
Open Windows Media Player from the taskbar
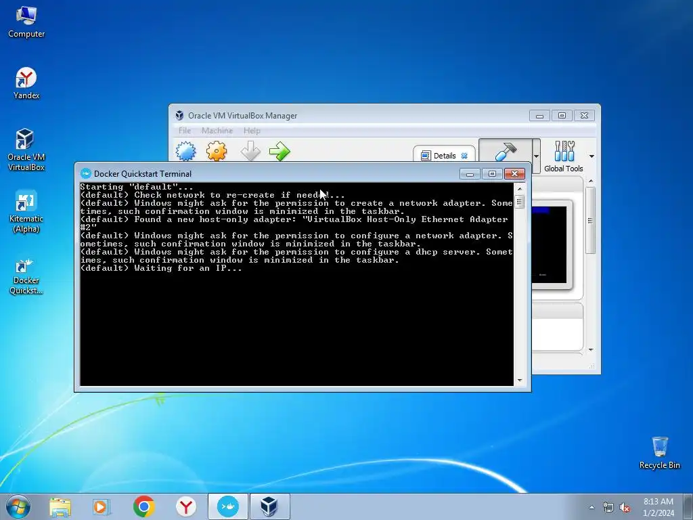102,506
